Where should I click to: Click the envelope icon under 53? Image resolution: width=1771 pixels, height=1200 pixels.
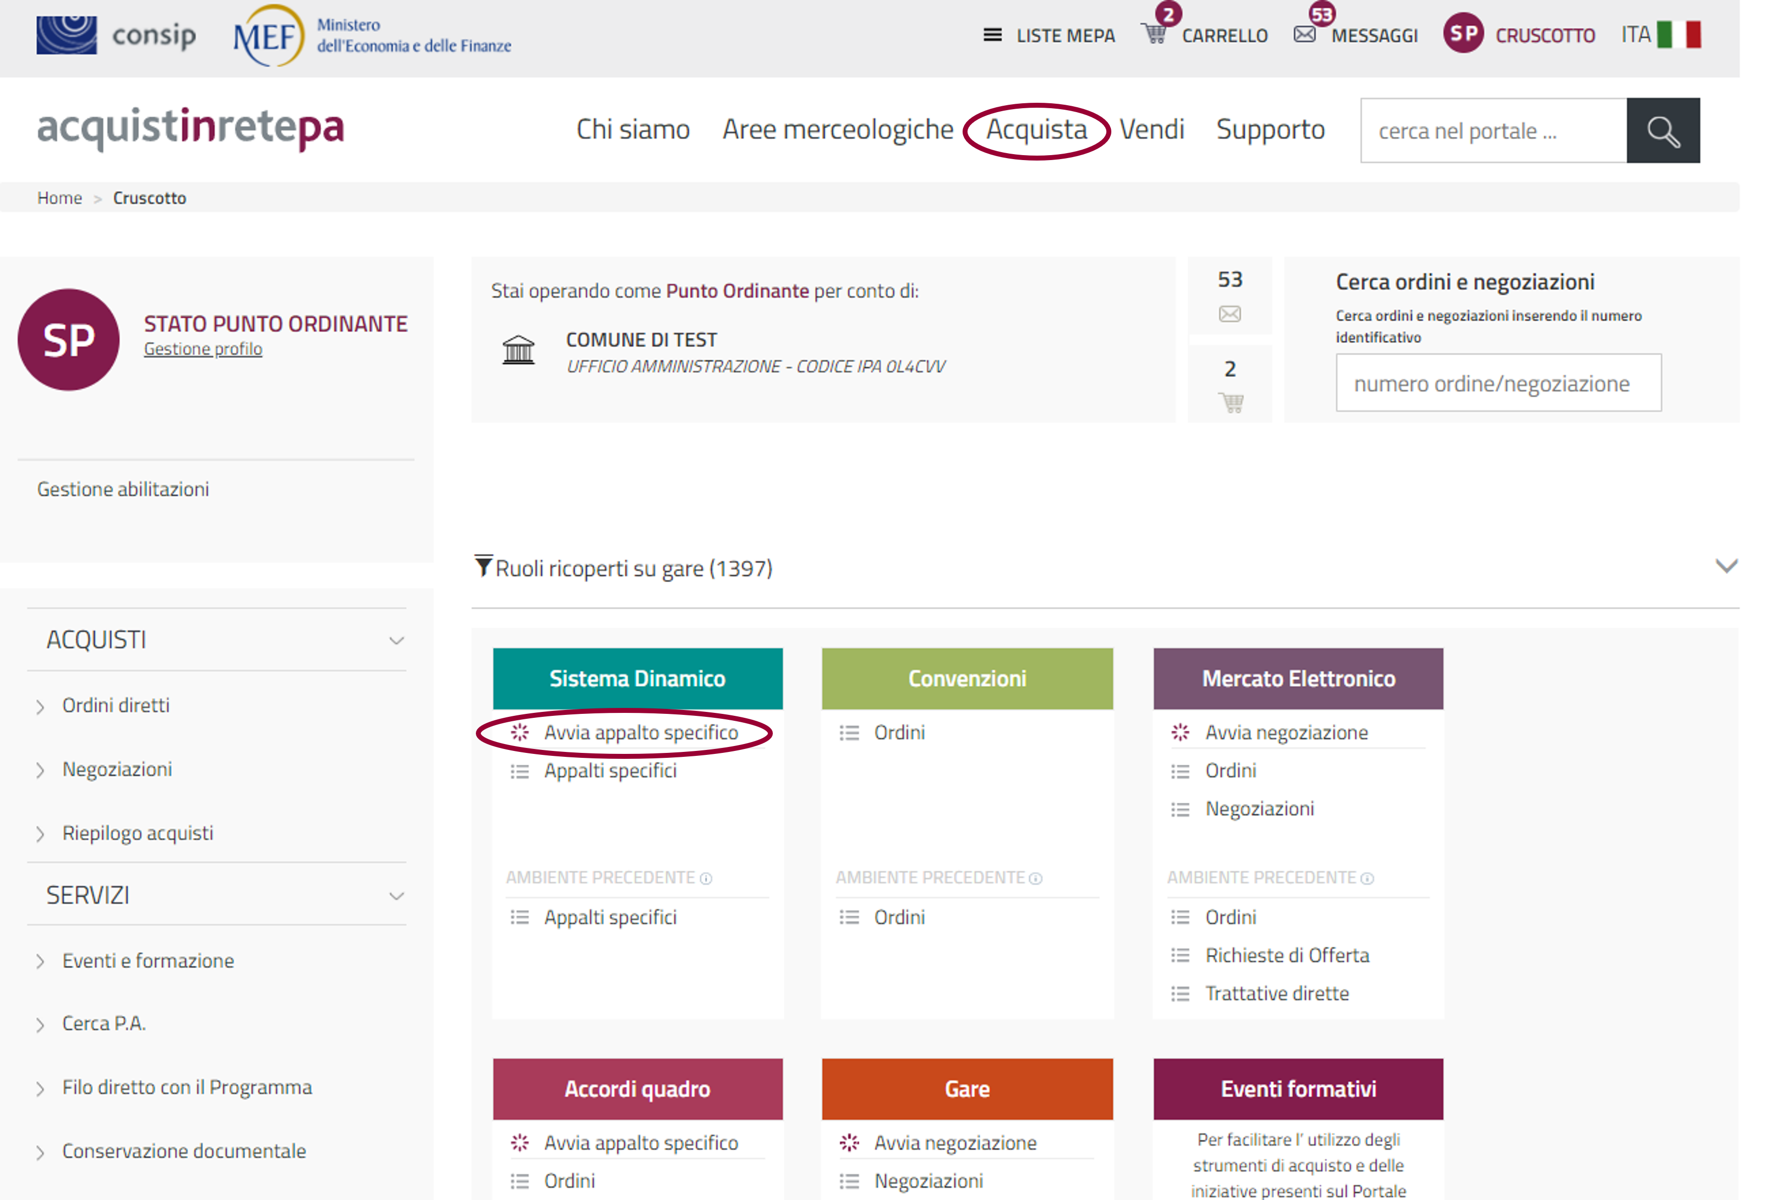click(1229, 314)
